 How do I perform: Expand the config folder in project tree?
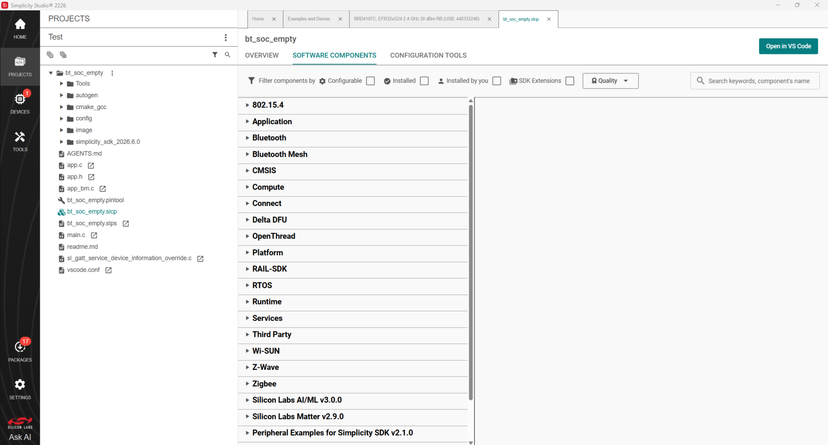coord(61,119)
